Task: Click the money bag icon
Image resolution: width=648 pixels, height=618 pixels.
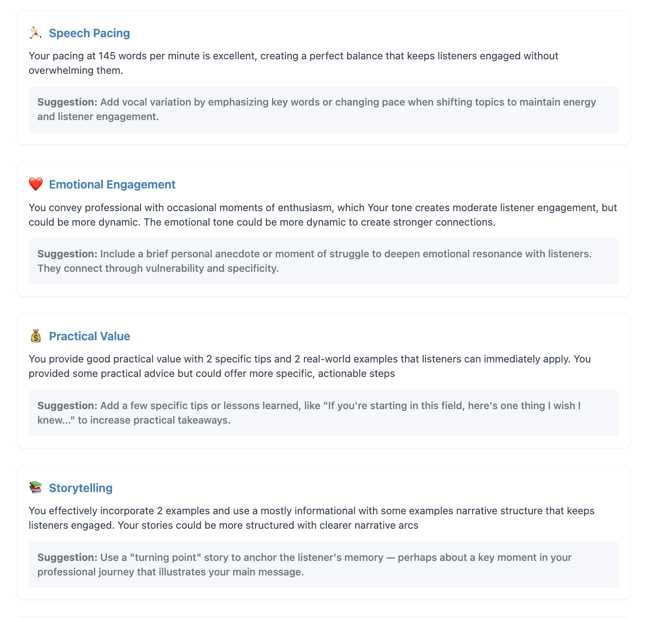Action: [x=35, y=336]
